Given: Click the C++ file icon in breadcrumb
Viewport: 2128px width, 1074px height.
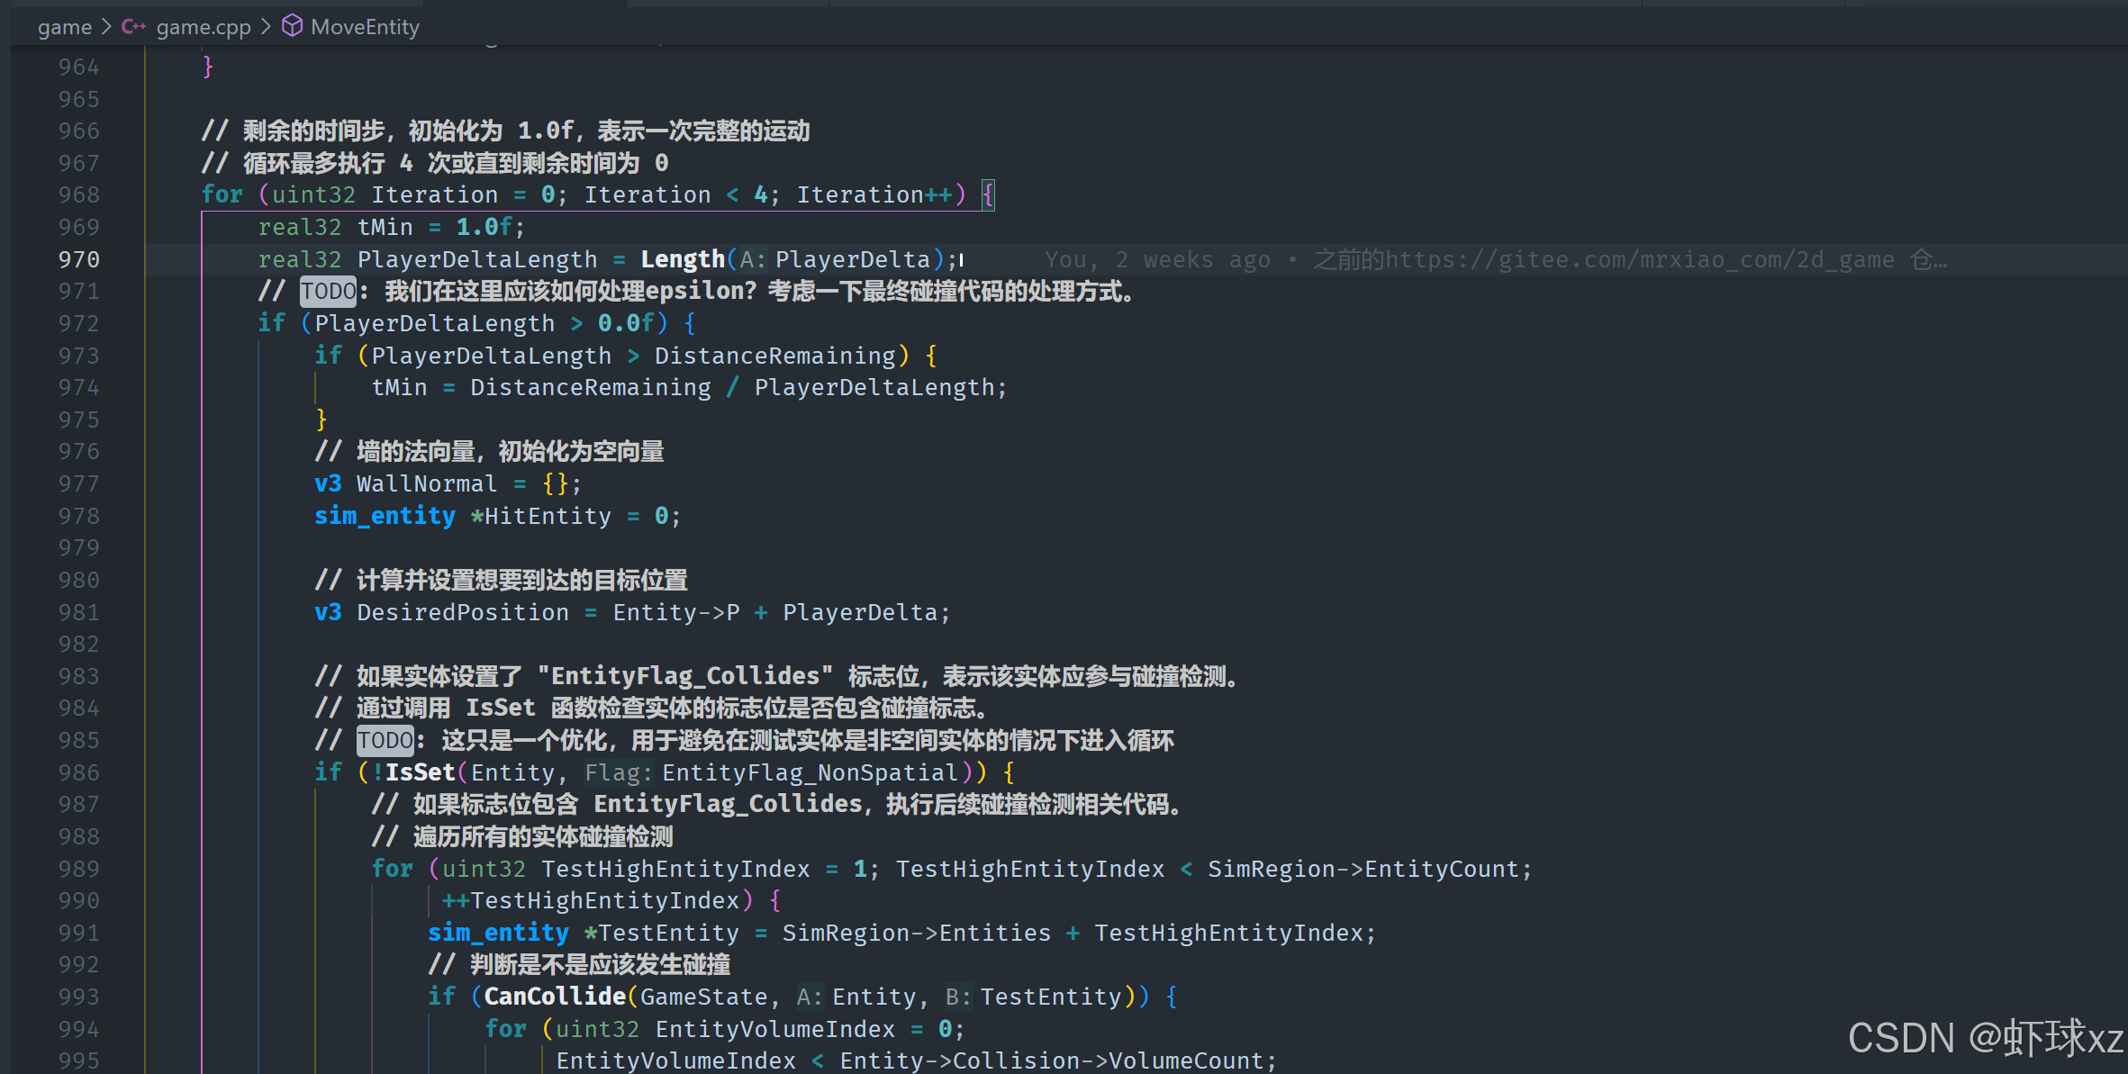Looking at the screenshot, I should click(133, 27).
